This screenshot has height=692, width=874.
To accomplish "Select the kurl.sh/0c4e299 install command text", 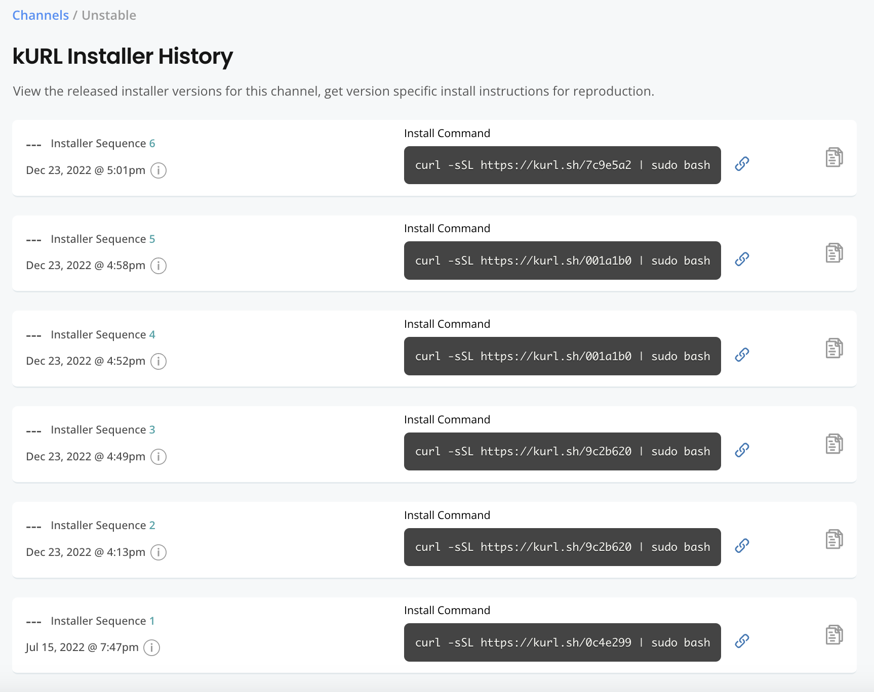I will point(562,642).
